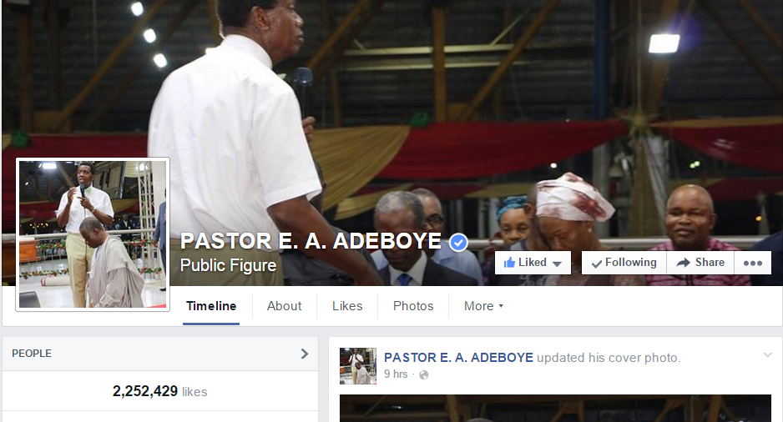Open the post's small profile avatar
The height and width of the screenshot is (422, 783).
click(358, 366)
